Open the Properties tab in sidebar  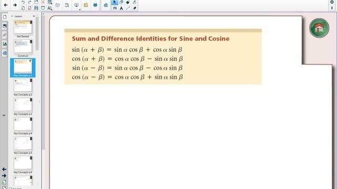(x=5, y=44)
